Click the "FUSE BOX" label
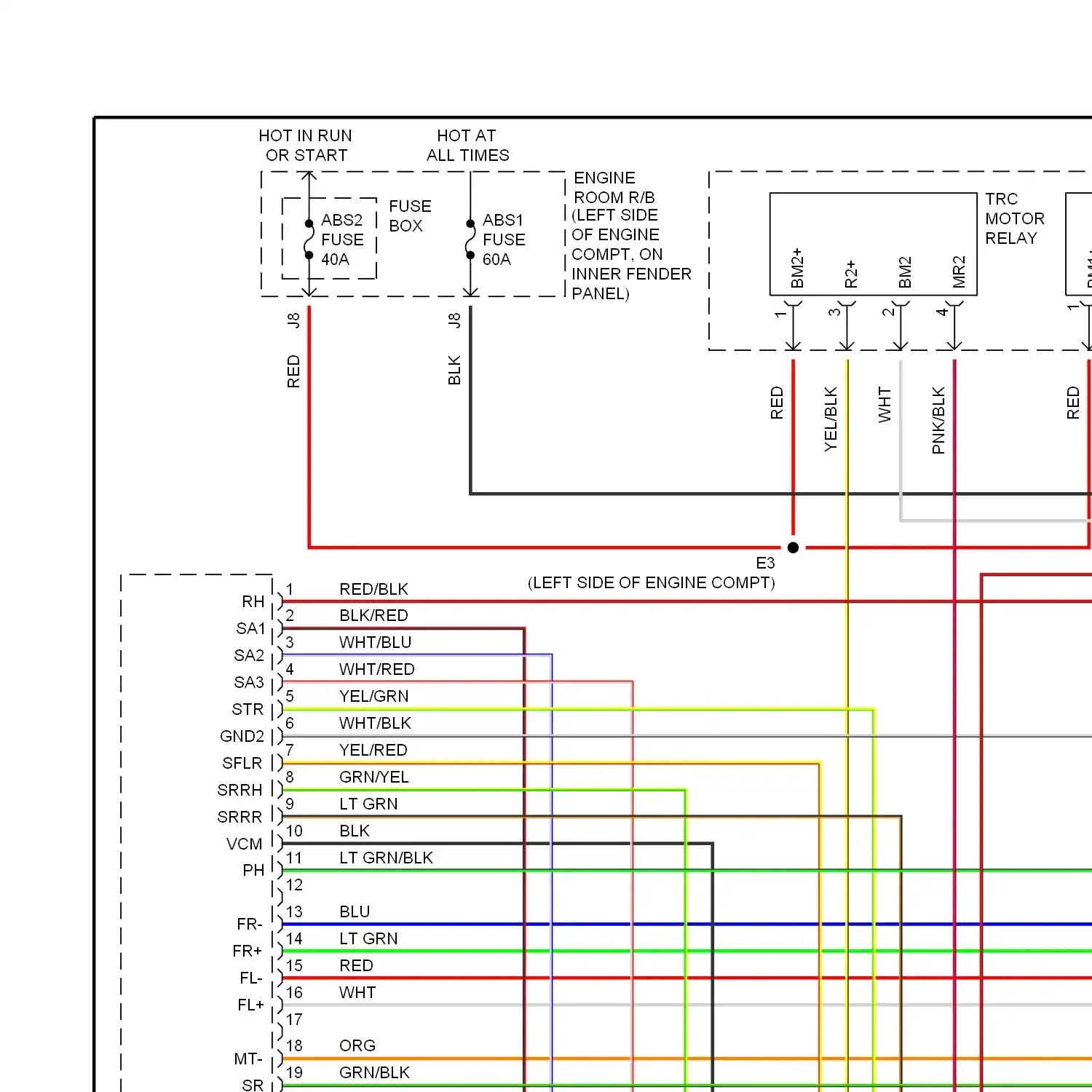Image resolution: width=1092 pixels, height=1092 pixels. pos(410,216)
